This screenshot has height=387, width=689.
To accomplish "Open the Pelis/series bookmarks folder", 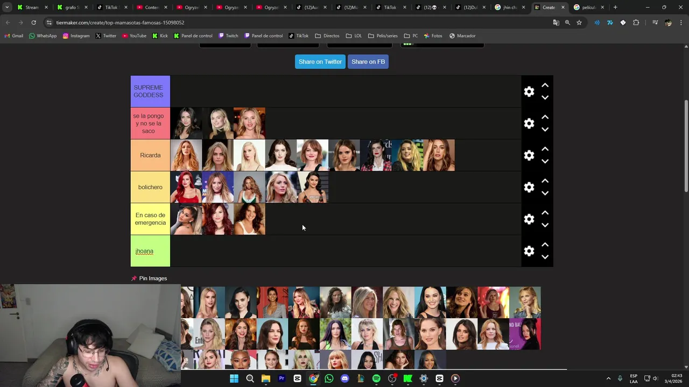I will point(383,36).
